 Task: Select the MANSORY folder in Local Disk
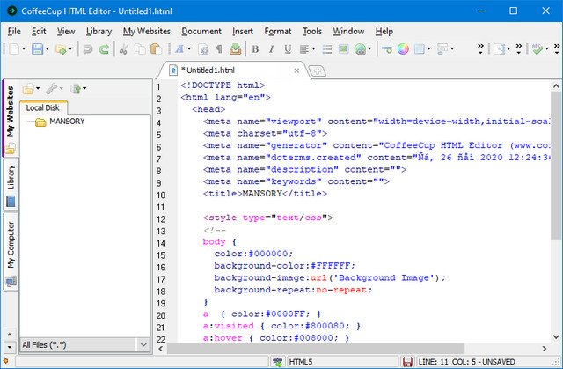66,122
